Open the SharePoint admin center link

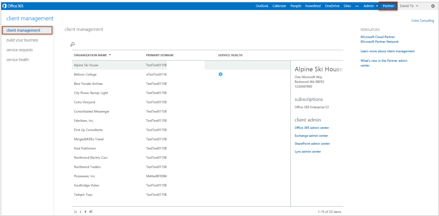point(312,143)
